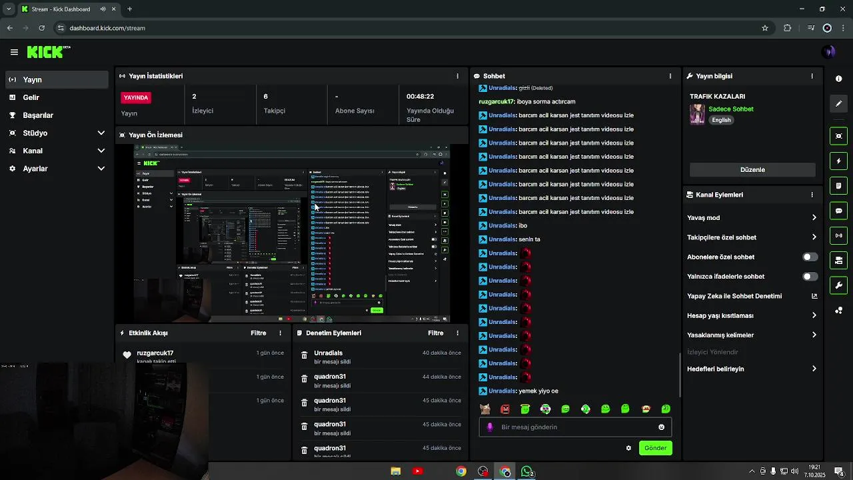Open Sohbet panel three-dot menu

[670, 76]
